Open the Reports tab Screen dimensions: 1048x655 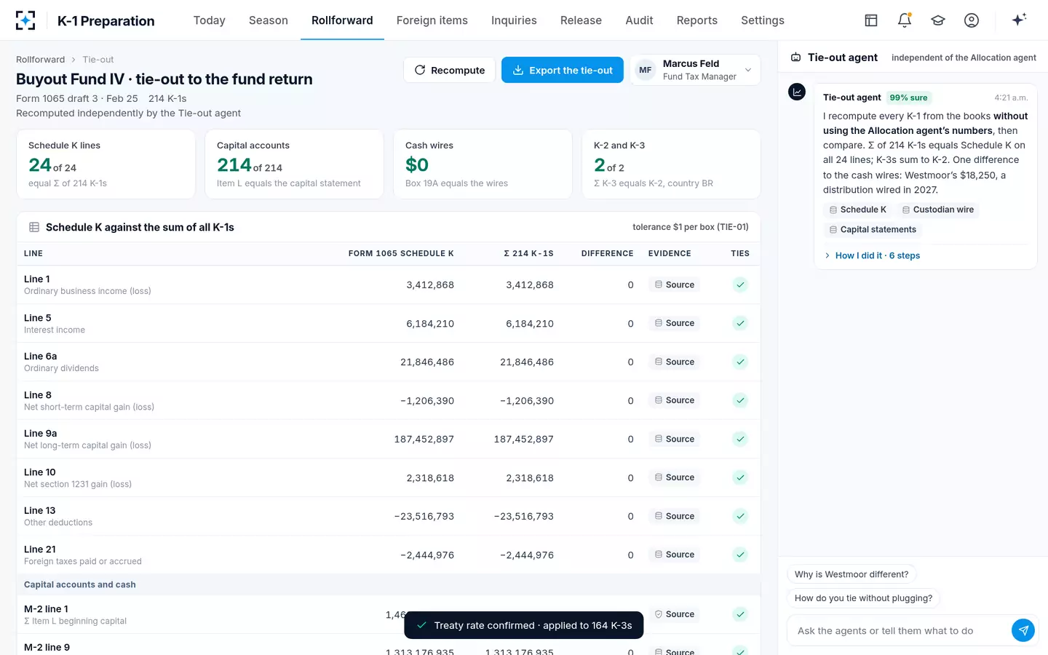(697, 20)
